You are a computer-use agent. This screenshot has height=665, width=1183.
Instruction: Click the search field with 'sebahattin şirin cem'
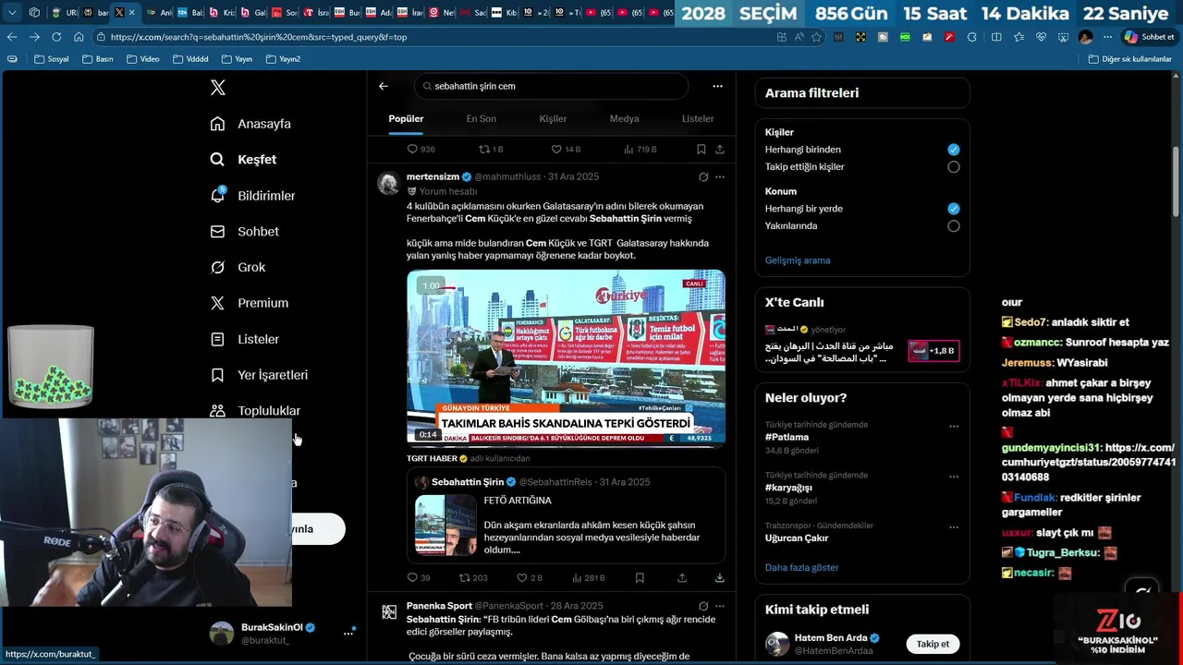pyautogui.click(x=551, y=86)
